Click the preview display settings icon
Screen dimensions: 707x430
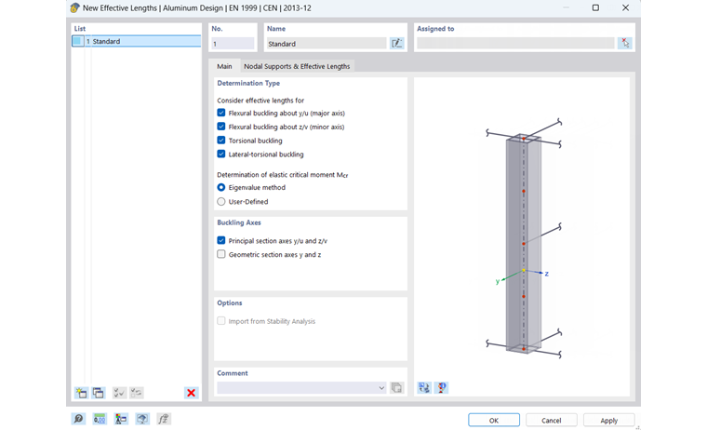tap(142, 419)
